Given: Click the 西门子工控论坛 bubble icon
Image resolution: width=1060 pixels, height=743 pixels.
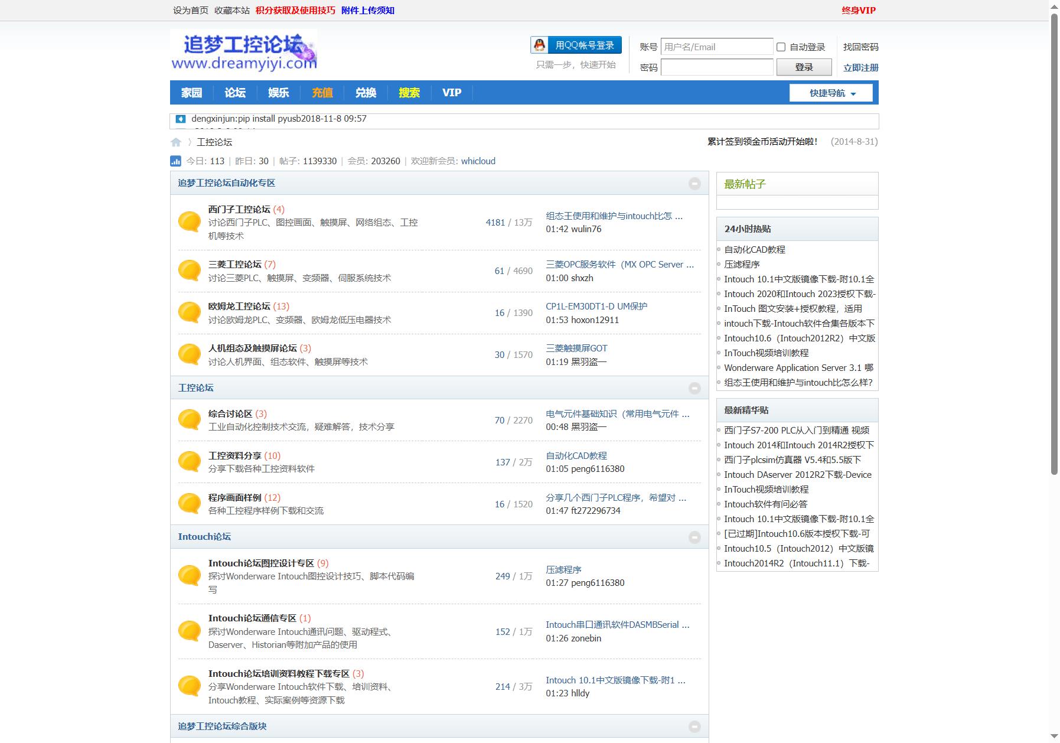Looking at the screenshot, I should pyautogui.click(x=190, y=221).
